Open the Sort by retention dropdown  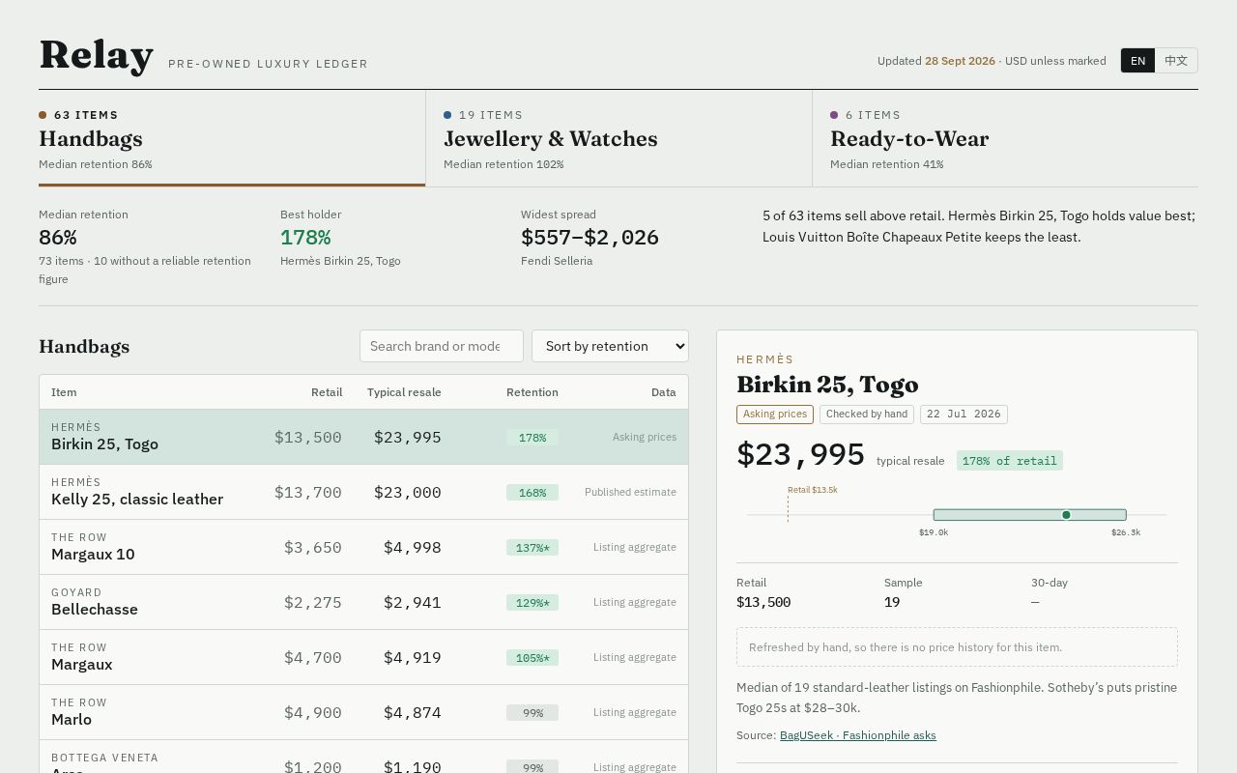pyautogui.click(x=610, y=346)
